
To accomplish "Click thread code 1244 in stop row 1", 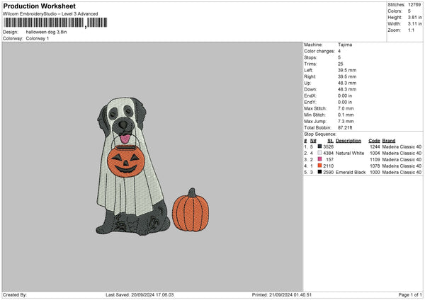I will (x=375, y=146).
